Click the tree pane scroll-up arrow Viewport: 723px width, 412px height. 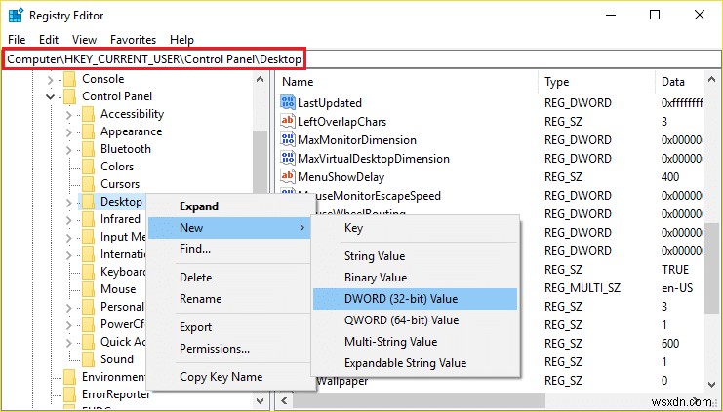click(261, 79)
